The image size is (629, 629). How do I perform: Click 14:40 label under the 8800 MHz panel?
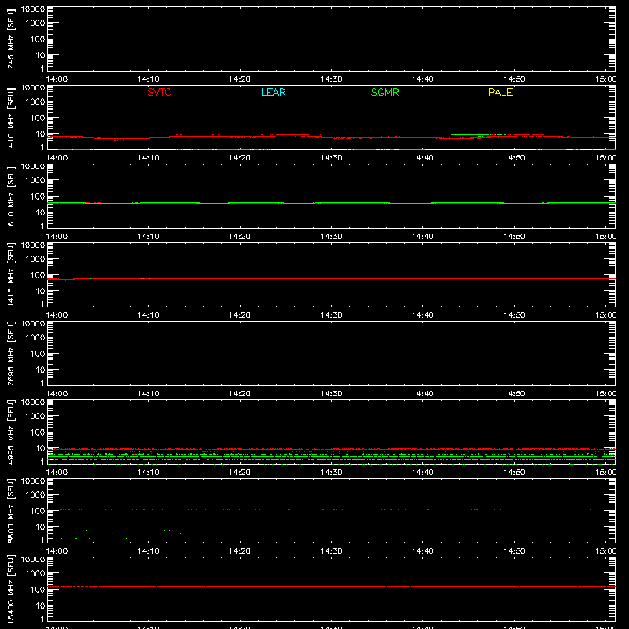pyautogui.click(x=422, y=551)
